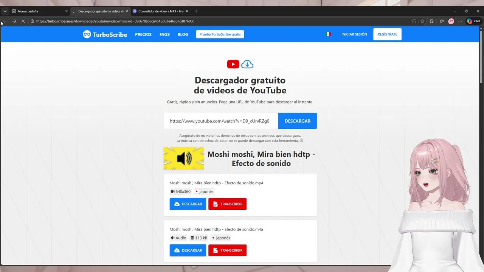Click the page vertical scrollbar

481,57
